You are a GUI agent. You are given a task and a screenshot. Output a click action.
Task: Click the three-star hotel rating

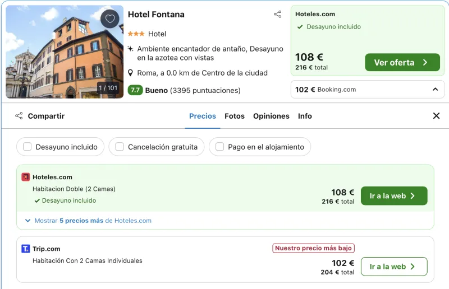(x=136, y=34)
